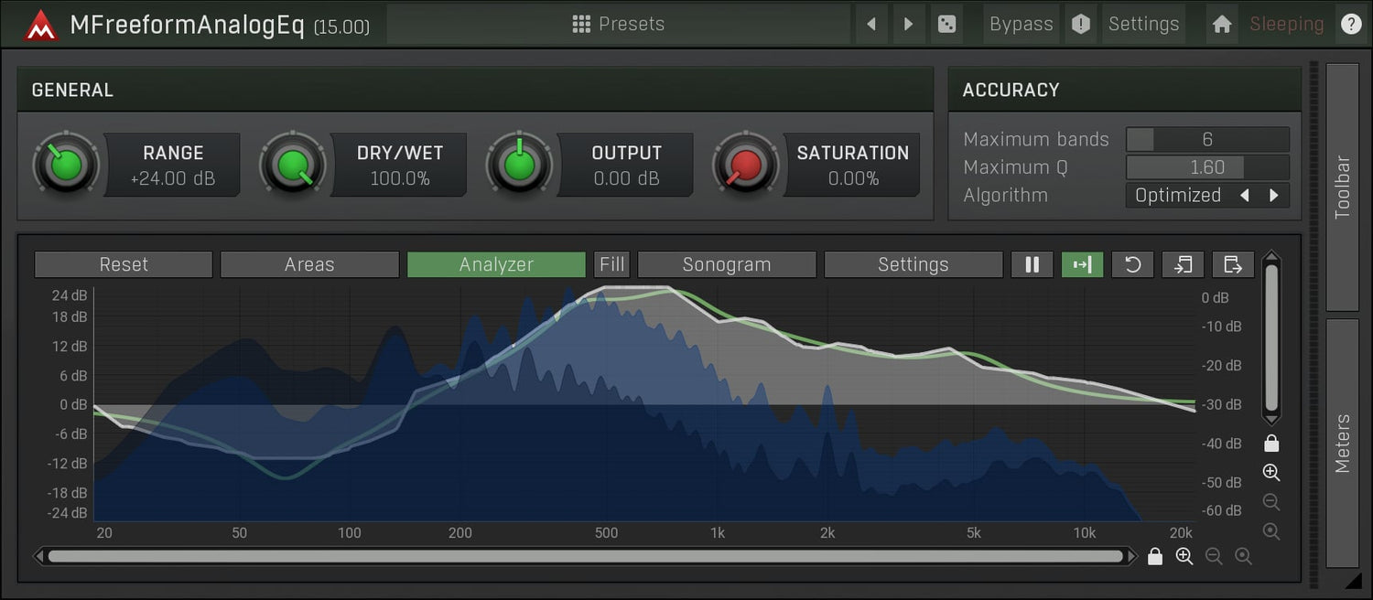The width and height of the screenshot is (1373, 600).
Task: Click the random preset dice icon
Action: point(946,24)
